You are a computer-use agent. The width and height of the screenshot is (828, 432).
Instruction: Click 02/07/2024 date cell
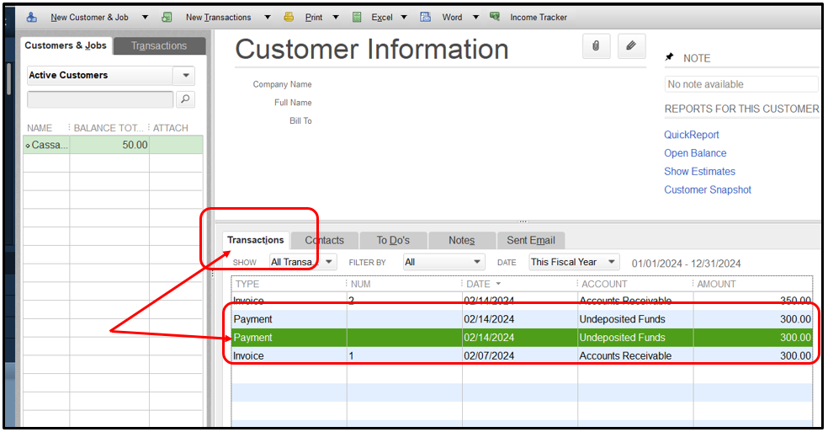tap(489, 356)
